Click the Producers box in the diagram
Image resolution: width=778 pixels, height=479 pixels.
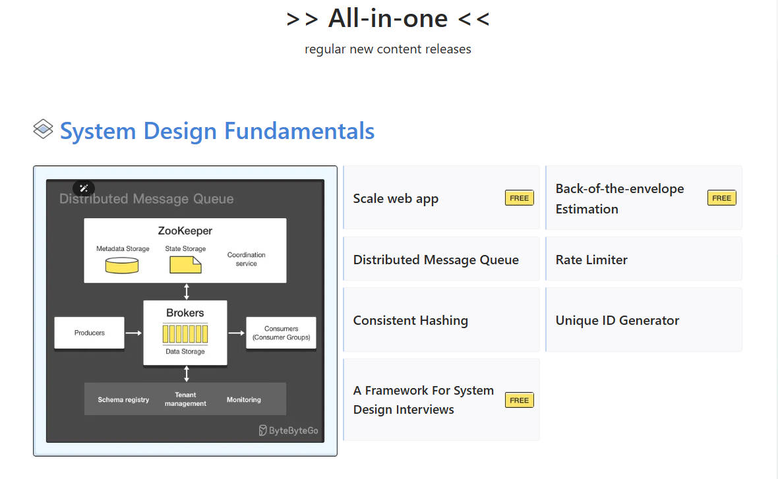tap(90, 333)
